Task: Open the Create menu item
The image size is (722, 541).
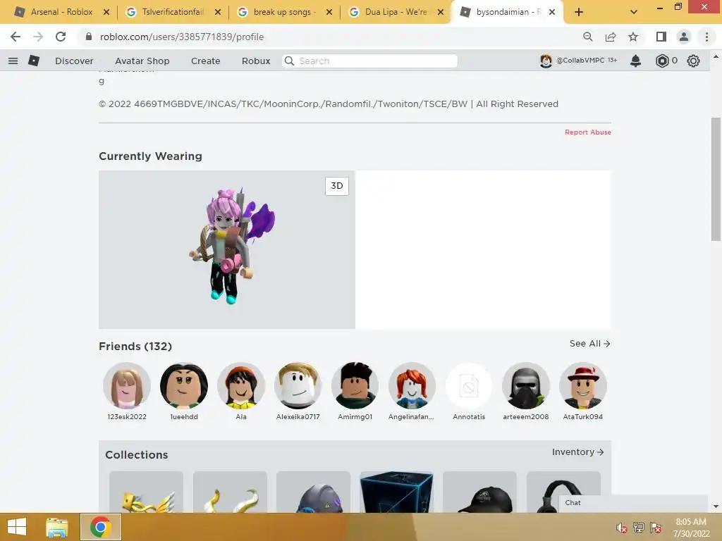Action: click(x=205, y=61)
